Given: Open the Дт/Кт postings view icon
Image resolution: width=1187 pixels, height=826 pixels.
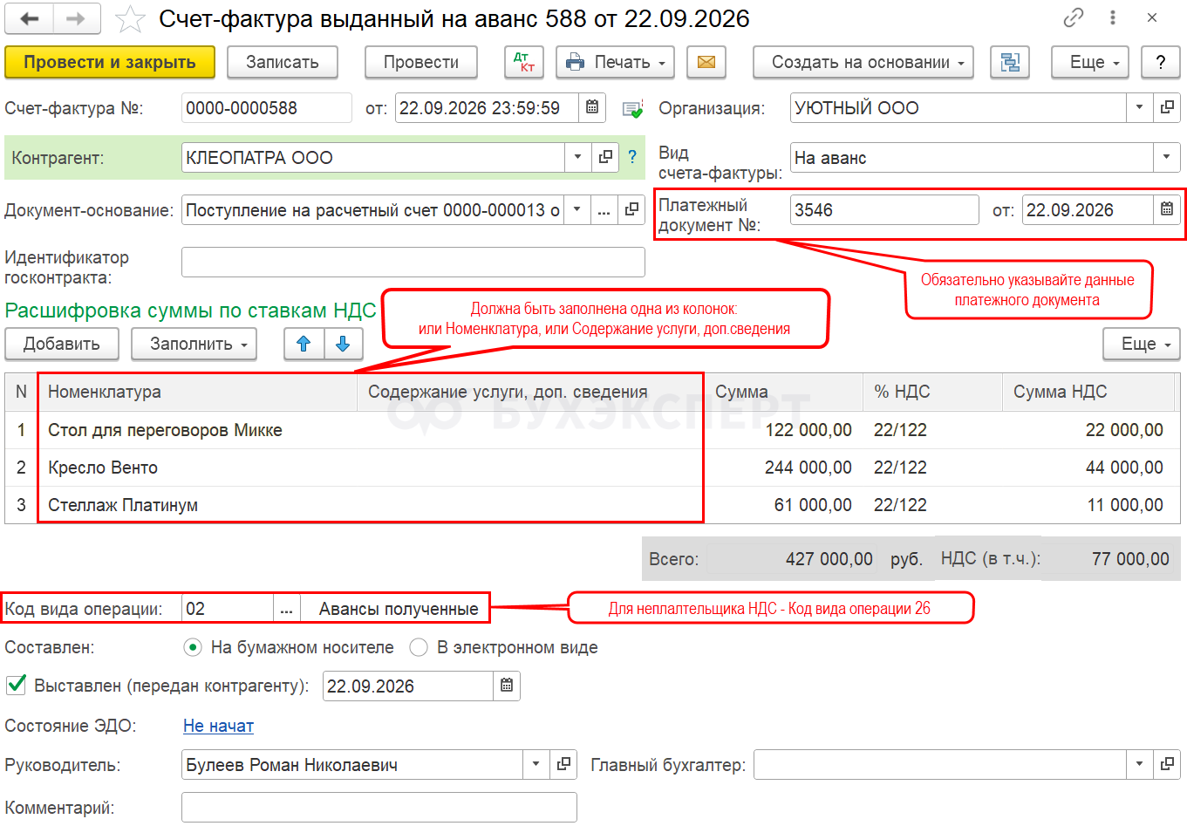Looking at the screenshot, I should point(524,62).
